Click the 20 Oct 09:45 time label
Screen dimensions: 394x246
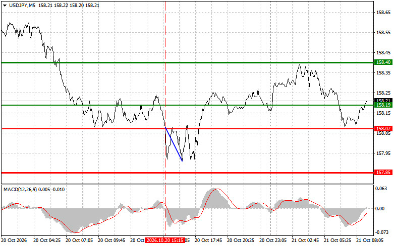coord(111,240)
